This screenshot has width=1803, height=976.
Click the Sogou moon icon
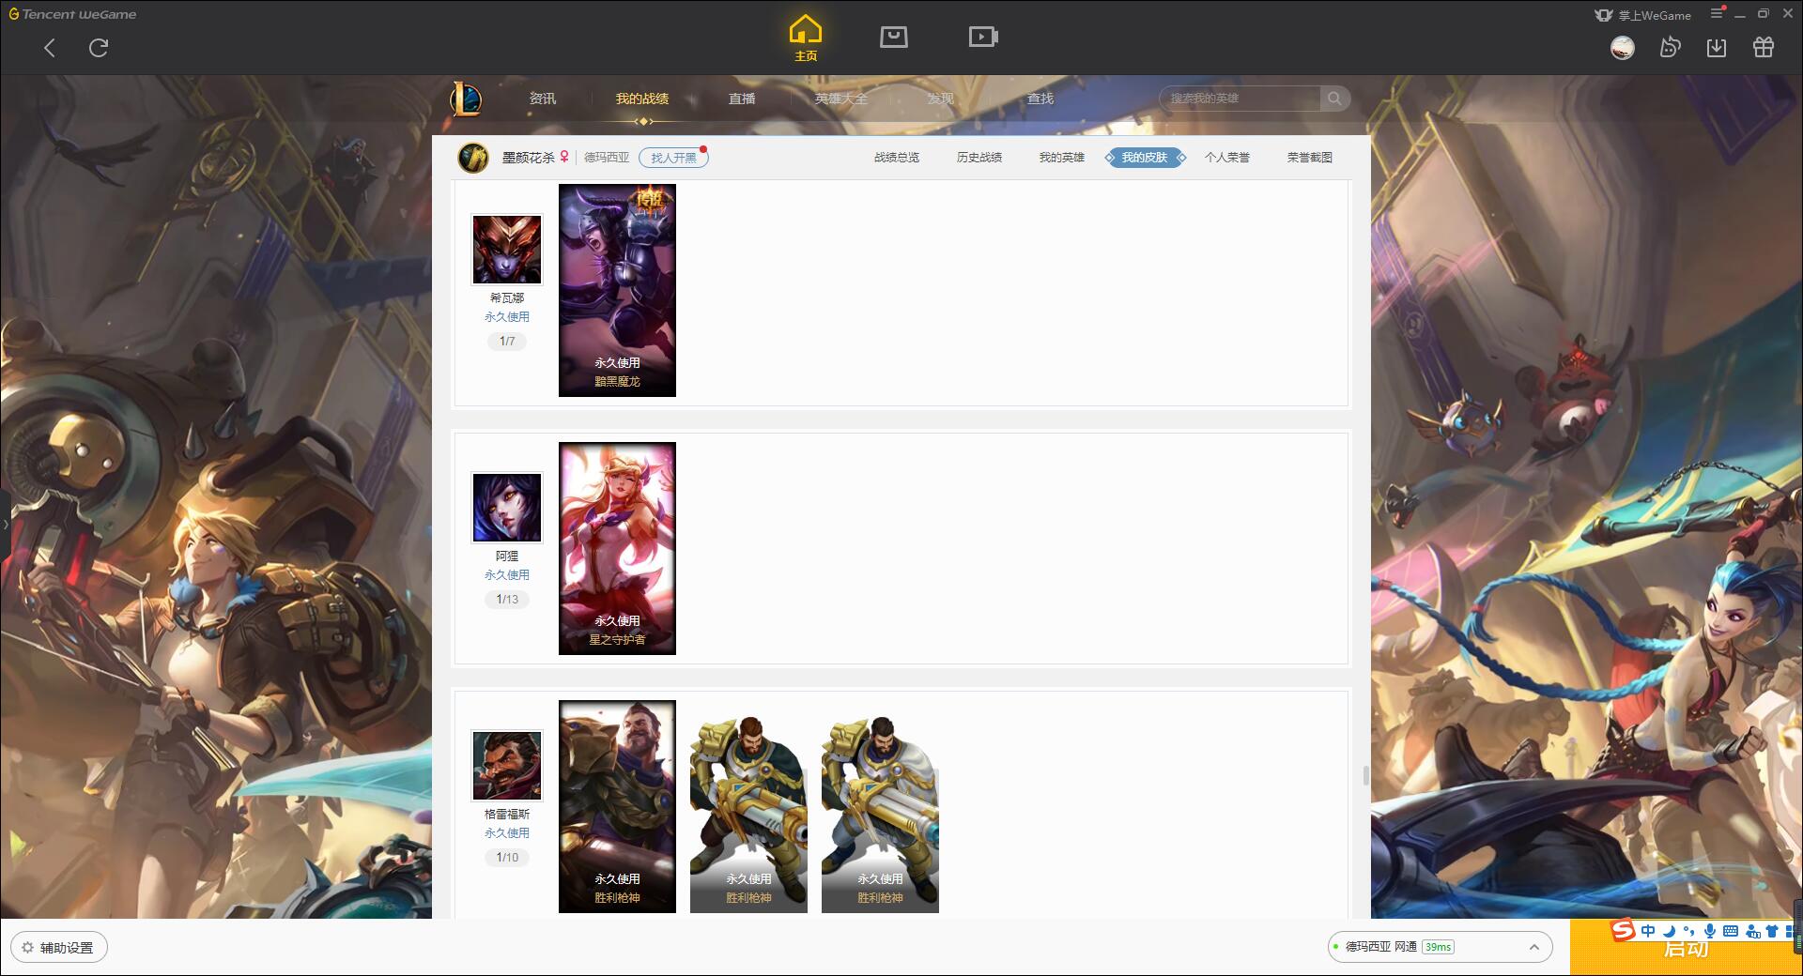1670,931
